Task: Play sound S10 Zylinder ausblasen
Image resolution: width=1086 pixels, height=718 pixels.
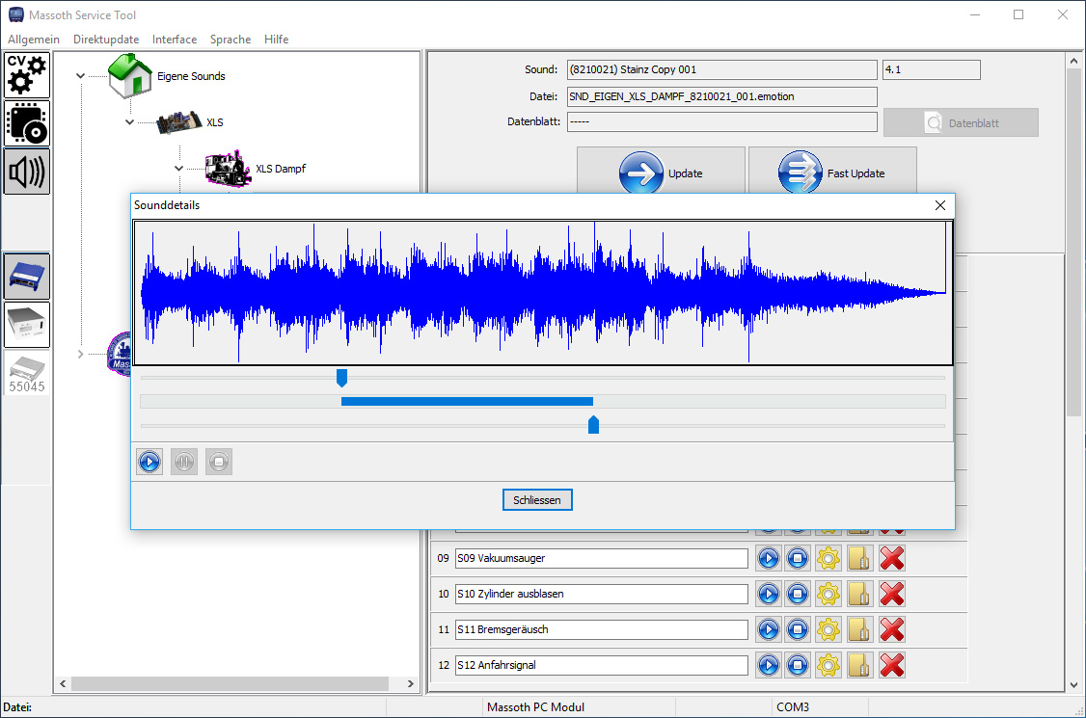Action: pyautogui.click(x=768, y=594)
